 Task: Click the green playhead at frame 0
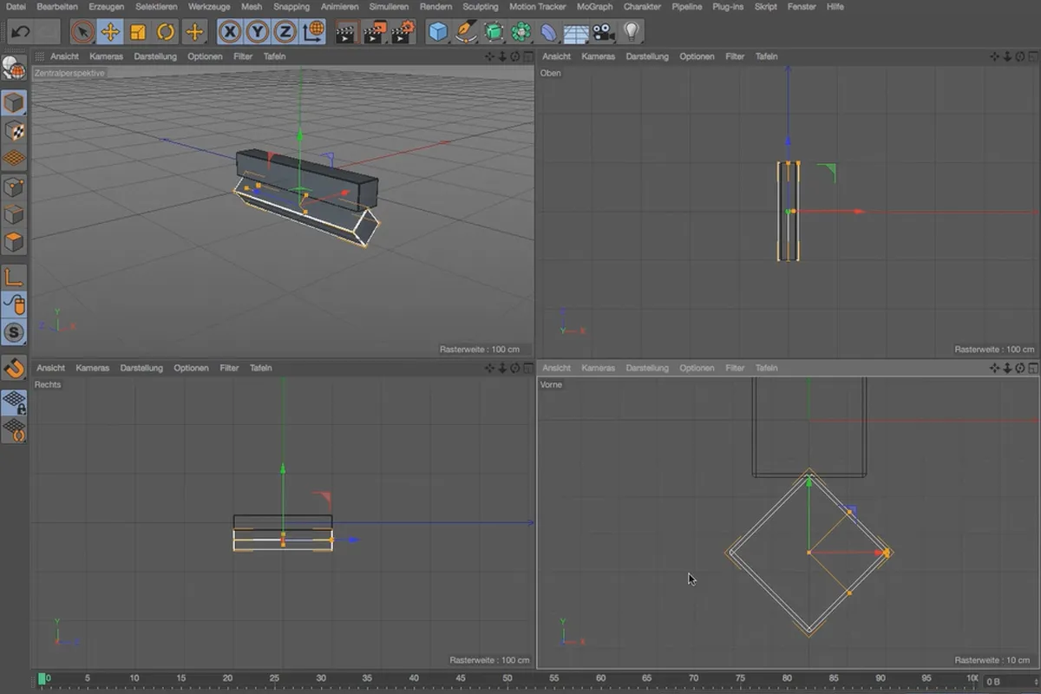[x=43, y=678]
